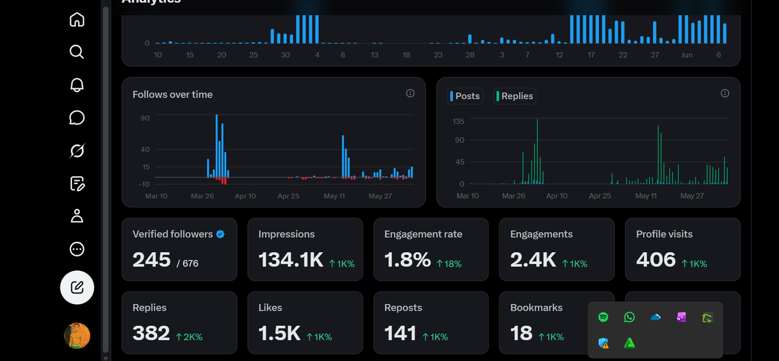Toggle the Replies series in the legend

pos(515,96)
